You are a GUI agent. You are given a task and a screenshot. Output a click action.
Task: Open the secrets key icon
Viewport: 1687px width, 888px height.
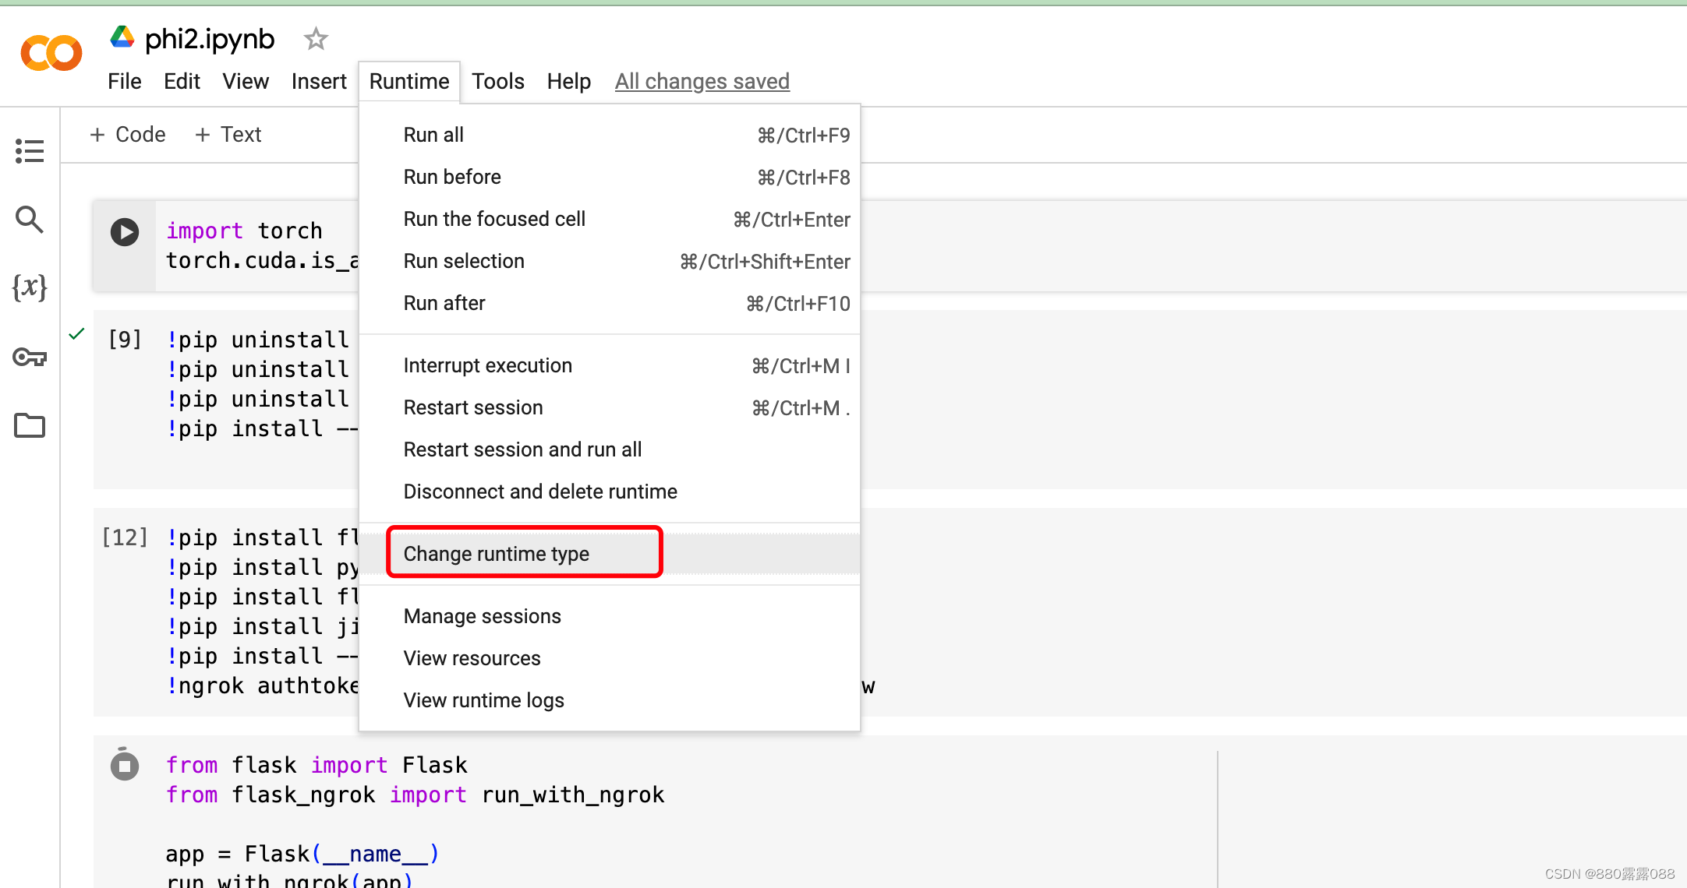30,358
